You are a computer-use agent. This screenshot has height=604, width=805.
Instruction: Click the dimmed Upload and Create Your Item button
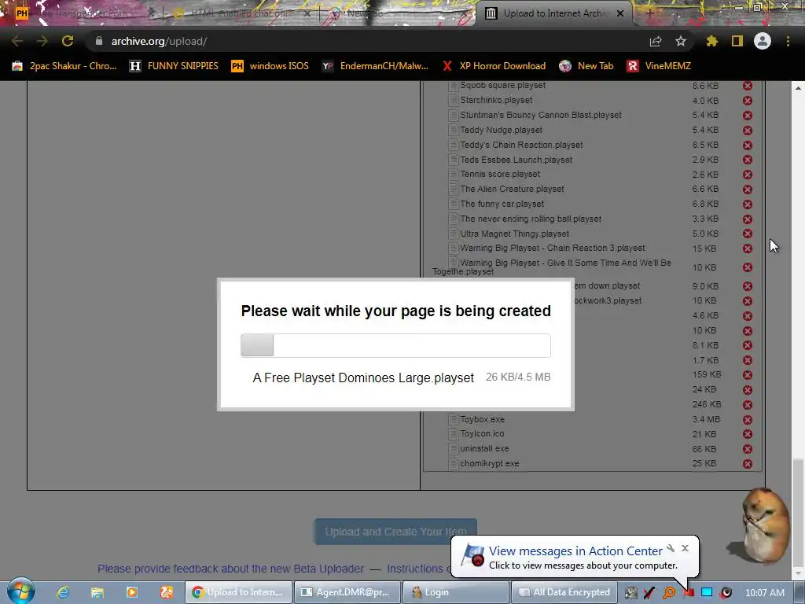click(x=395, y=532)
